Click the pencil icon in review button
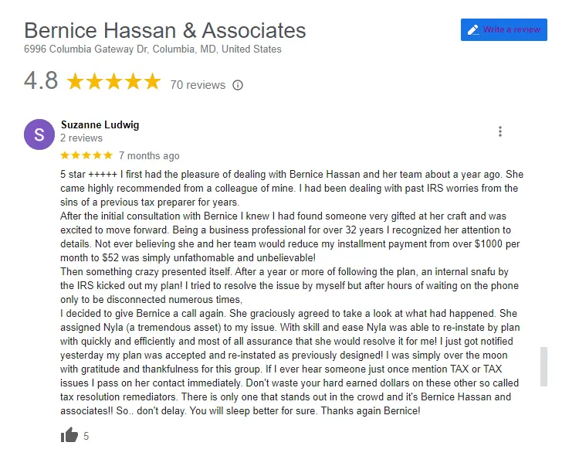Screen dimensions: 579x456 click(473, 29)
